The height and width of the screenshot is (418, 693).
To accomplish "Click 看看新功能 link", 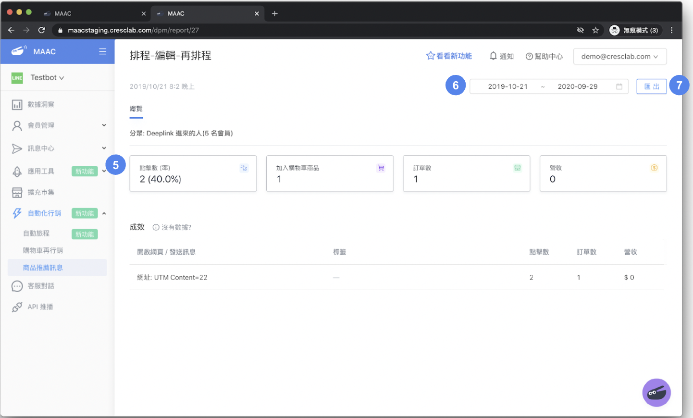I will pyautogui.click(x=454, y=56).
